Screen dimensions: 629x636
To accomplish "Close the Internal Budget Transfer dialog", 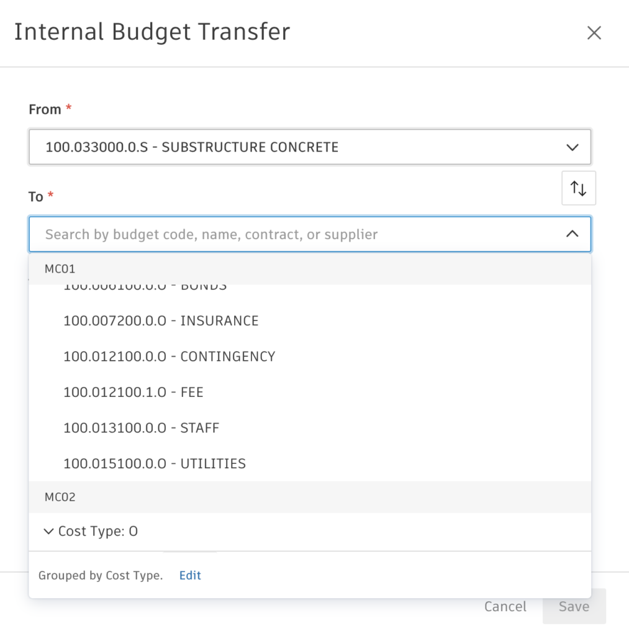I will click(594, 33).
